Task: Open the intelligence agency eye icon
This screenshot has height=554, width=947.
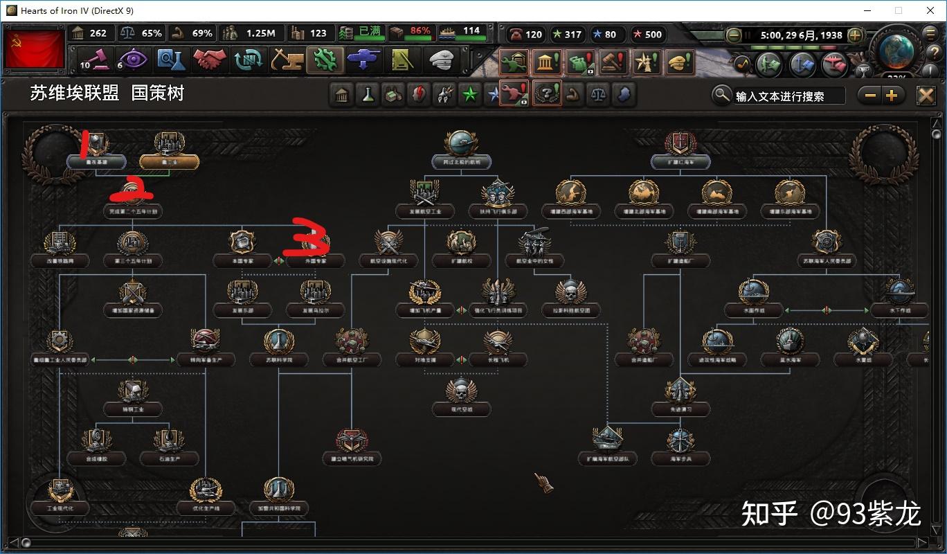Action: pyautogui.click(x=132, y=60)
